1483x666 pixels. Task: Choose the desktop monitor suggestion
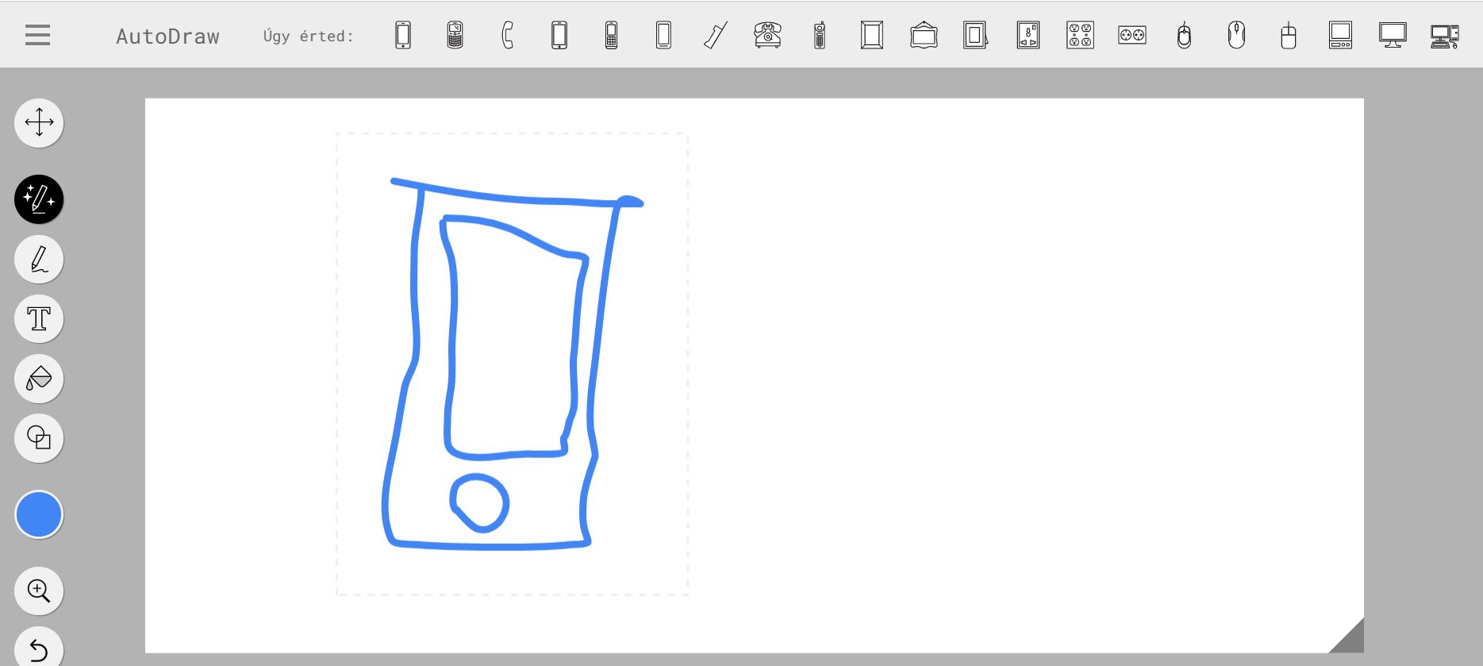coord(1393,36)
